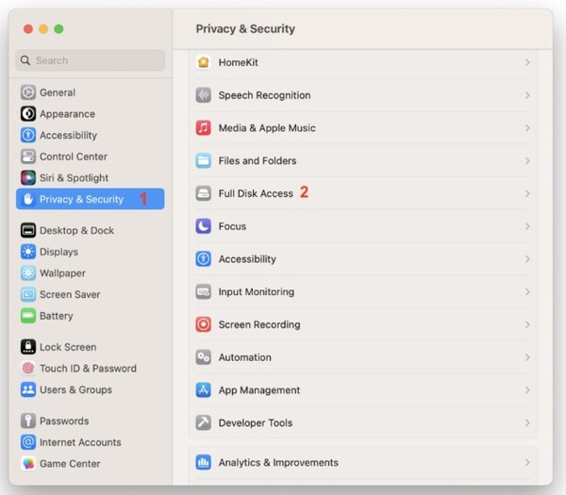Open Accessibility label in right pane
The height and width of the screenshot is (495, 566).
pos(247,259)
